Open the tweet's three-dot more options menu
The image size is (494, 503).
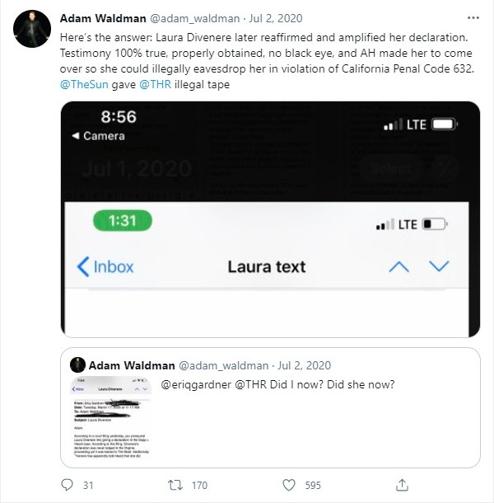point(473,18)
